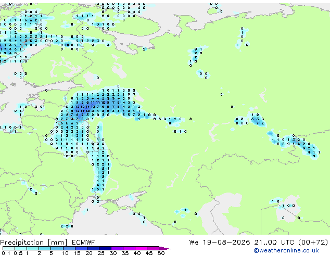Select the purple arrow tip beyond 50 in the legend
The image size is (330, 255).
coord(165,248)
